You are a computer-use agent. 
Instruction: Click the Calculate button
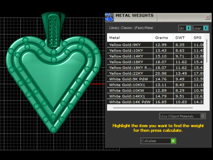[158, 141]
